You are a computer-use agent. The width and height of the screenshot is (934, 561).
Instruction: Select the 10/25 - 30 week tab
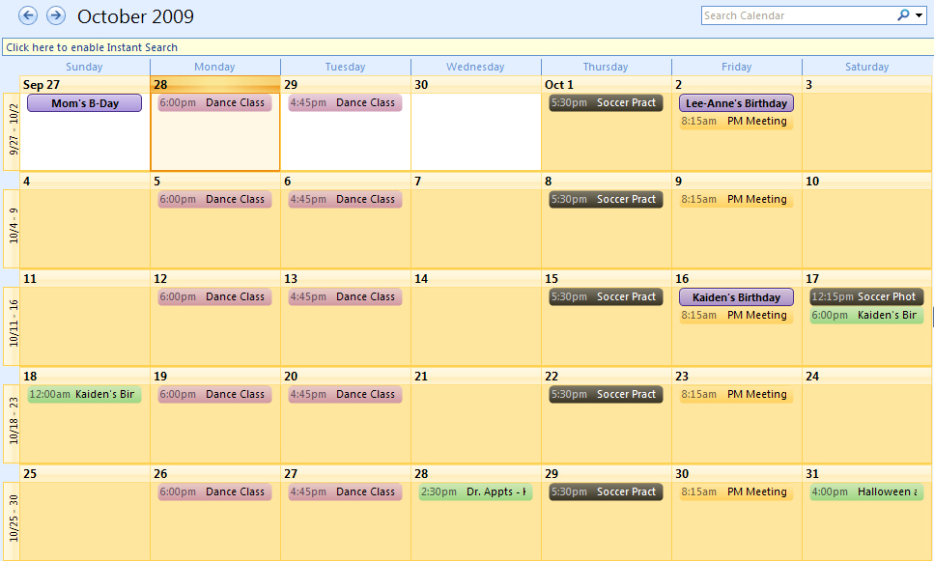pyautogui.click(x=12, y=520)
